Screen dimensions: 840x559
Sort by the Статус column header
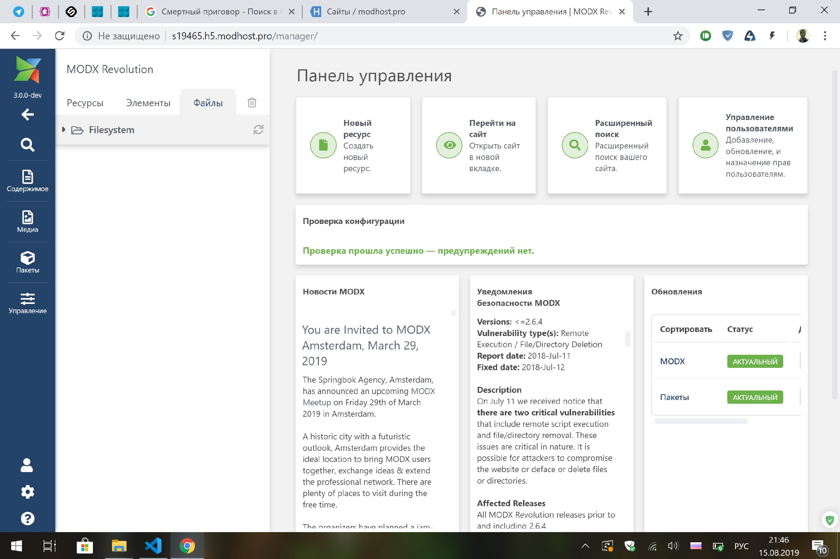coord(740,329)
